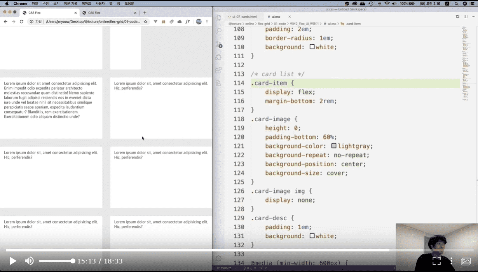The width and height of the screenshot is (478, 272).
Task: Click line 115 display: flex text
Action: 290,92
